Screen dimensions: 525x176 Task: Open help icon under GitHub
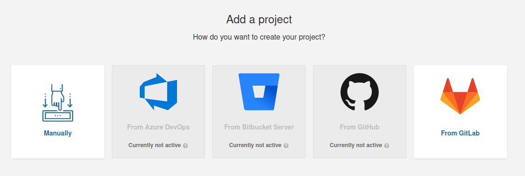point(387,146)
